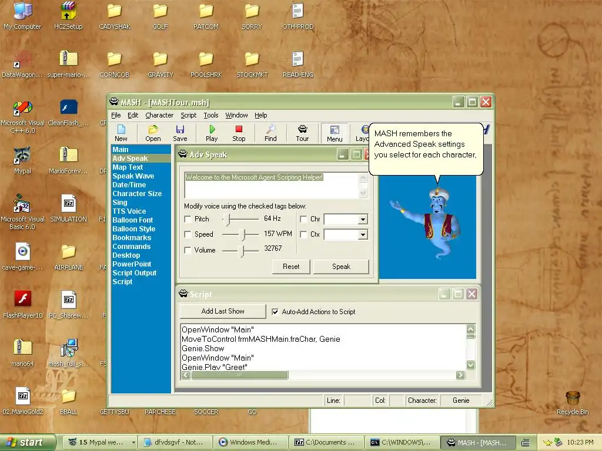Screen dimensions: 602x451
Task: Open the File menu
Action: (116, 115)
